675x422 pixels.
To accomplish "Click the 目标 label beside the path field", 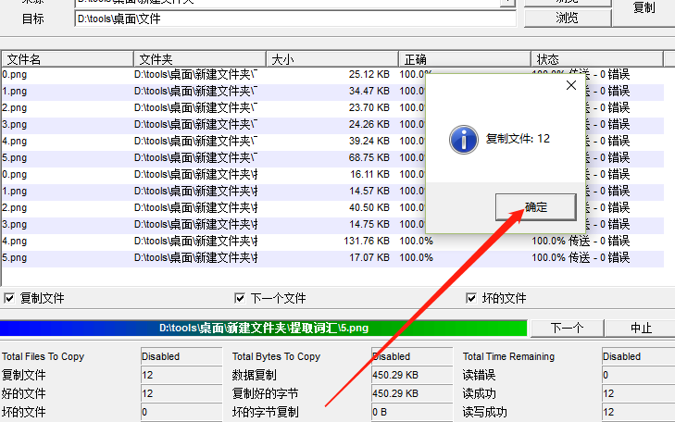I will pos(33,19).
